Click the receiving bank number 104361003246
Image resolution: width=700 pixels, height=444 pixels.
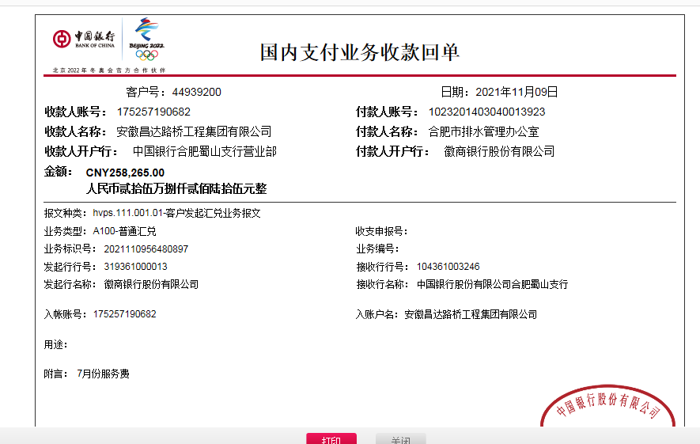pos(448,267)
